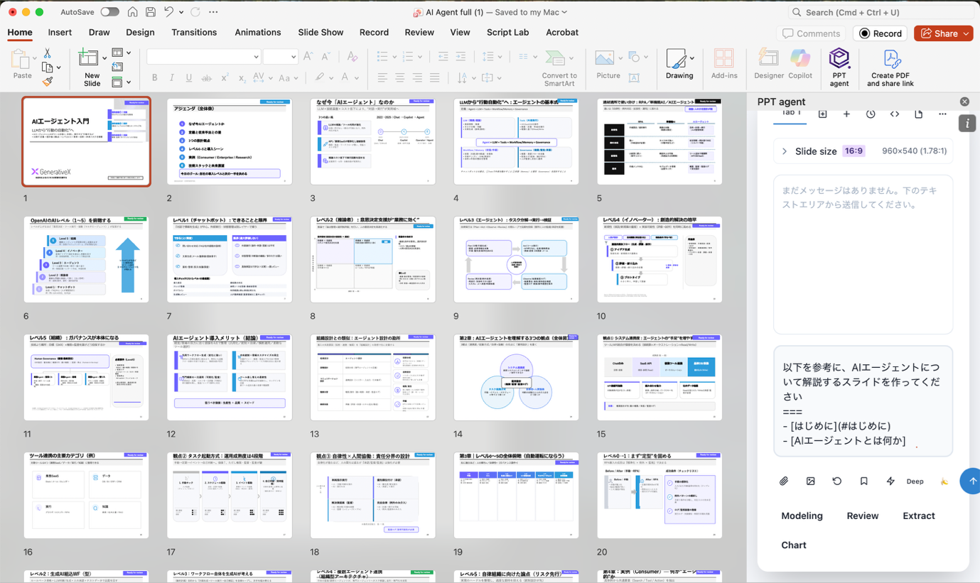Click Decrease Font Size icon
This screenshot has height=583, width=980.
click(326, 56)
